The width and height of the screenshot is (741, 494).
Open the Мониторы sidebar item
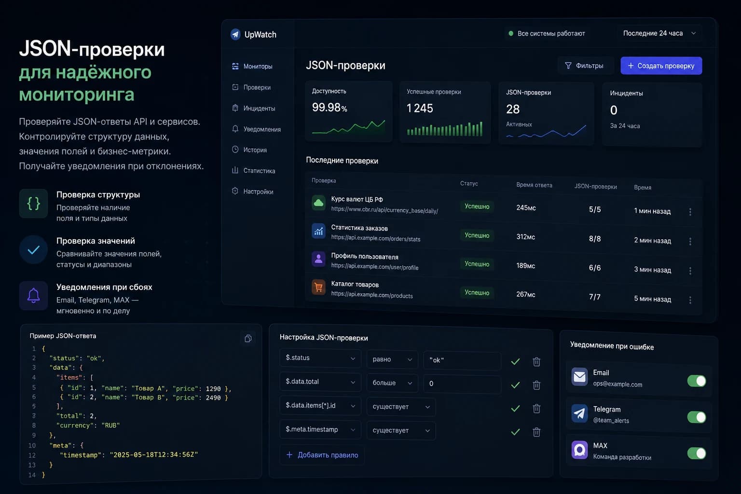tap(252, 66)
